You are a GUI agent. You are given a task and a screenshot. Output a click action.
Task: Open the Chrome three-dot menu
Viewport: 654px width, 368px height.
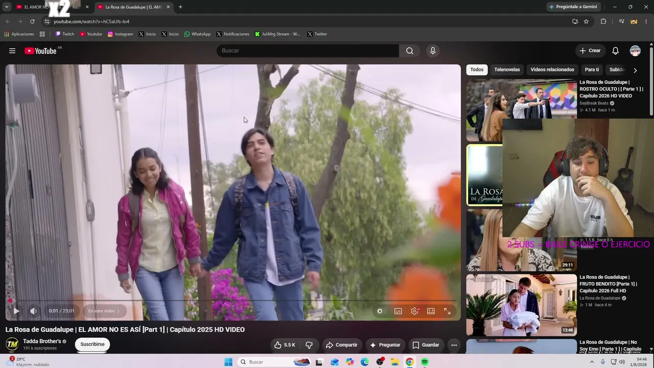point(646,21)
